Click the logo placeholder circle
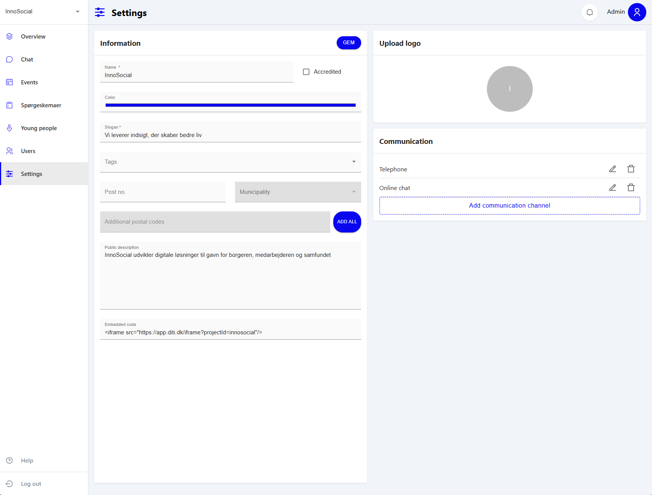 [509, 89]
